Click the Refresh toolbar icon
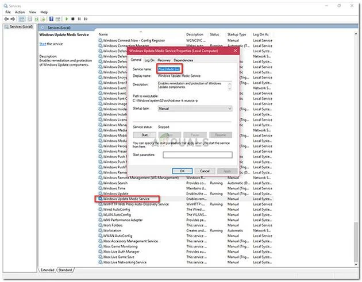The image size is (362, 282). [x=36, y=19]
